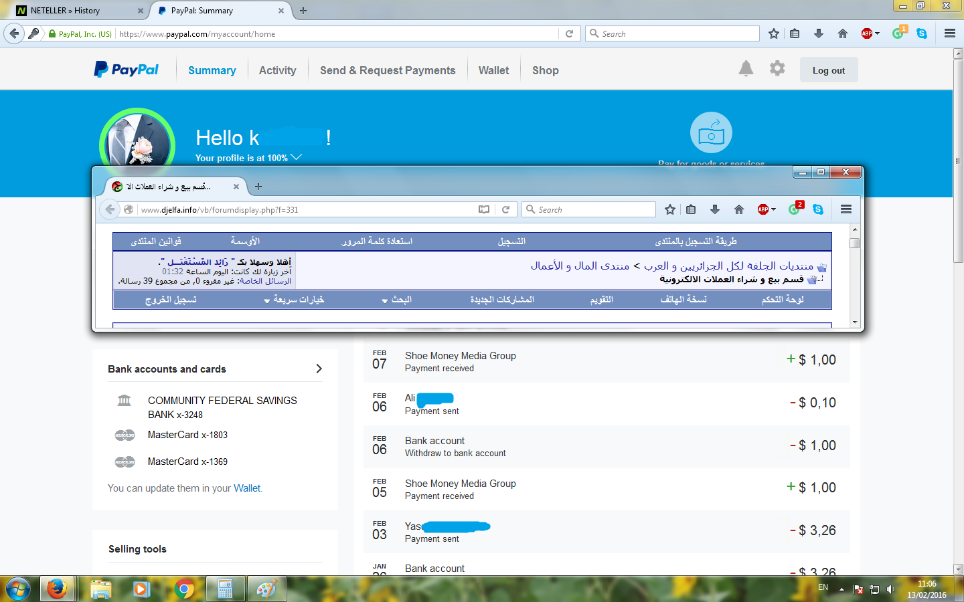964x602 pixels.
Task: Open hamburger menu in djelfa window
Action: pyautogui.click(x=846, y=209)
